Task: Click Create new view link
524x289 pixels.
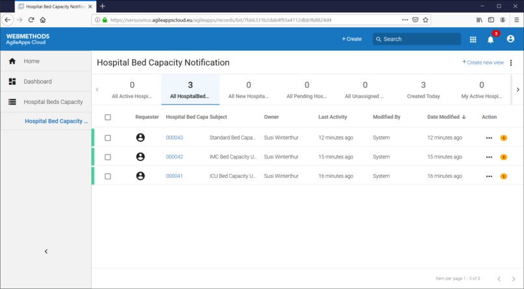Action: coord(483,62)
